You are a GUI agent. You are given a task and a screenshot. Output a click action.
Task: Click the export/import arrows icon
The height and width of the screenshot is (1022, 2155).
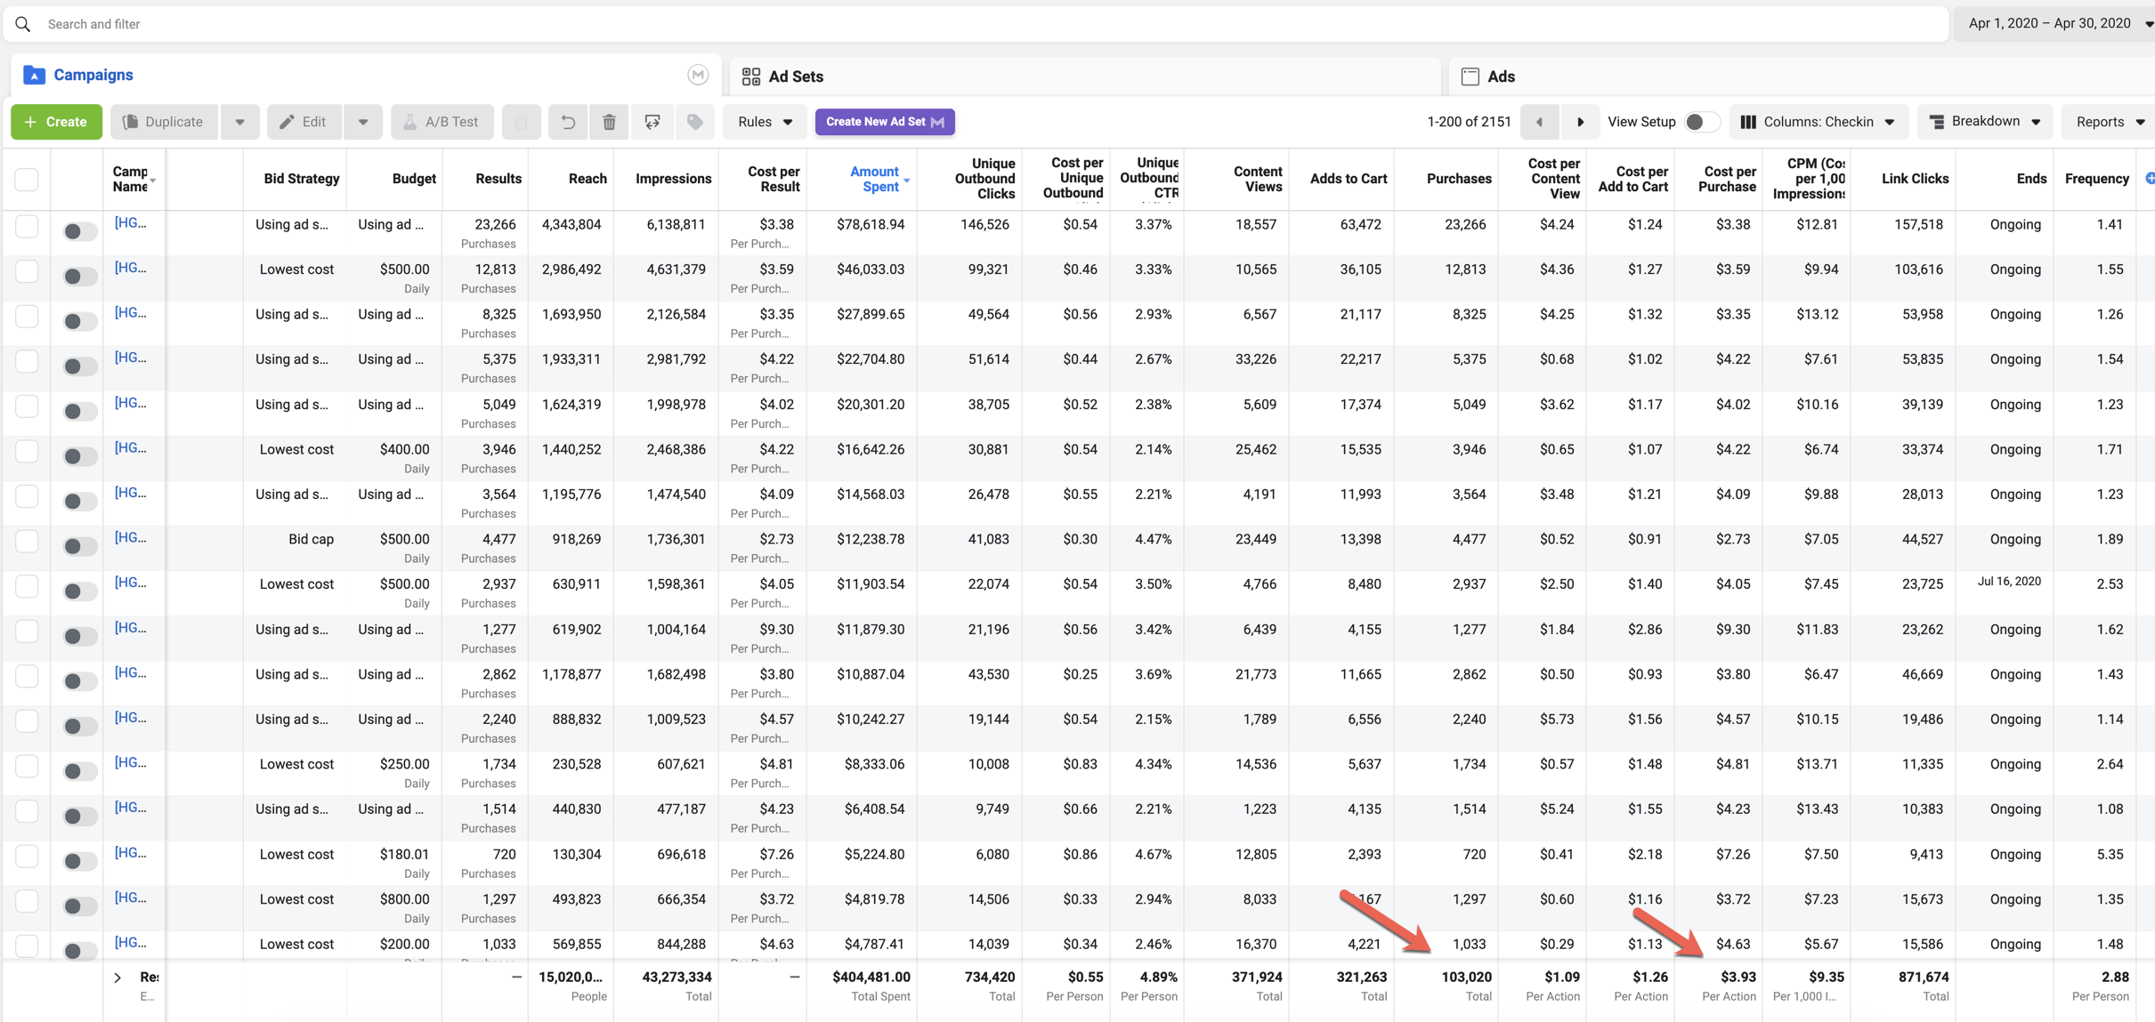click(x=652, y=122)
